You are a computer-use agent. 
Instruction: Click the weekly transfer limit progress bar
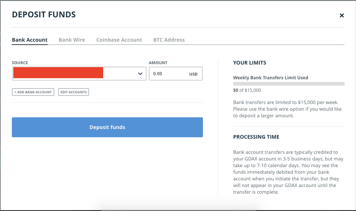click(x=289, y=84)
